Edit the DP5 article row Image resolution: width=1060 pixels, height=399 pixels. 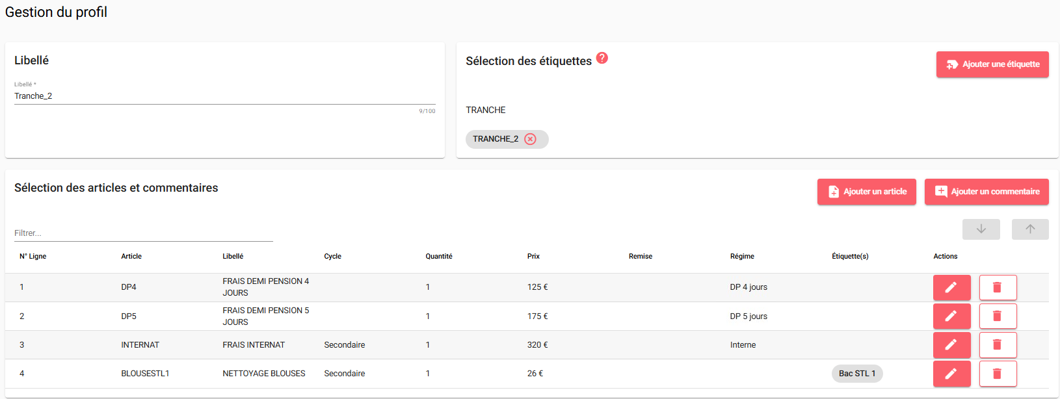[951, 316]
